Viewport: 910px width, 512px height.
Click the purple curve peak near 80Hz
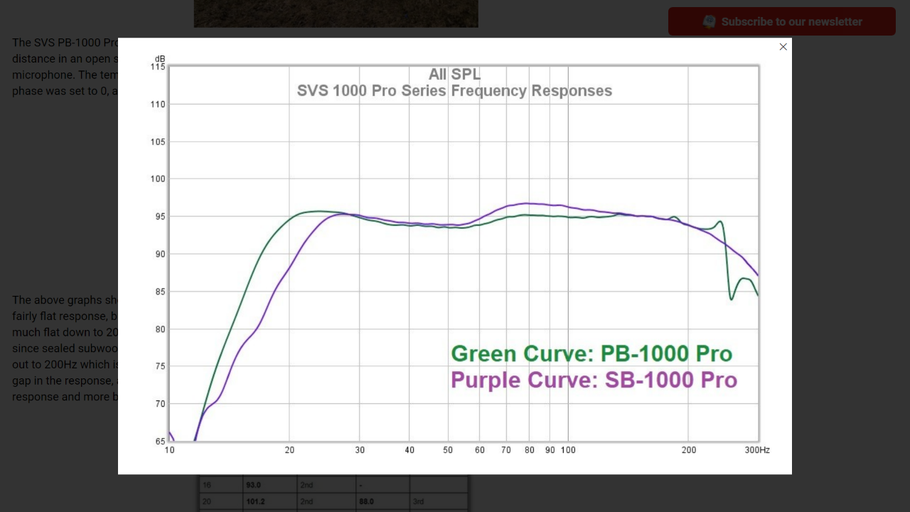pyautogui.click(x=527, y=203)
